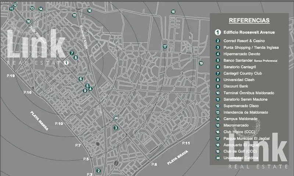Select map marker 10 on the map
The width and height of the screenshot is (294, 176).
(x=29, y=21)
